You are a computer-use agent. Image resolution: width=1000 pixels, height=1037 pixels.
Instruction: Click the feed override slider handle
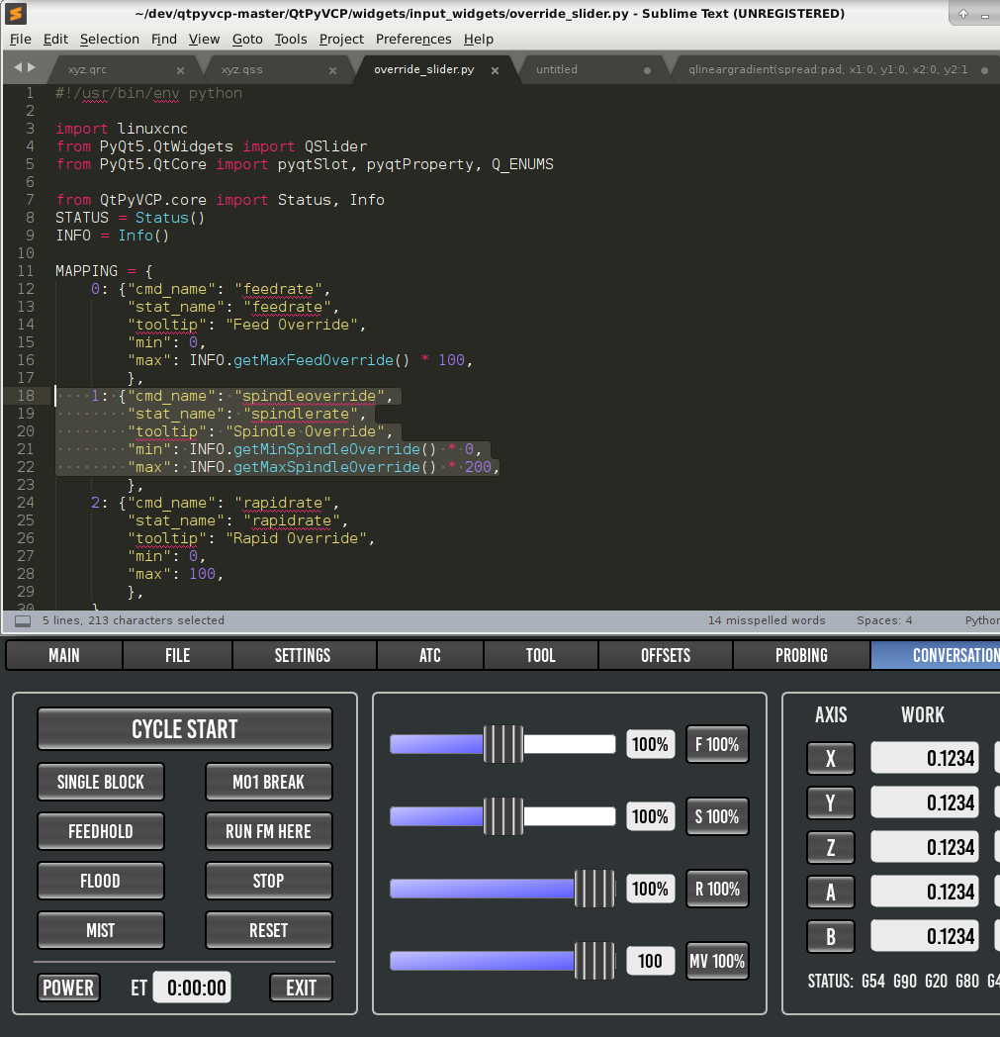click(503, 744)
